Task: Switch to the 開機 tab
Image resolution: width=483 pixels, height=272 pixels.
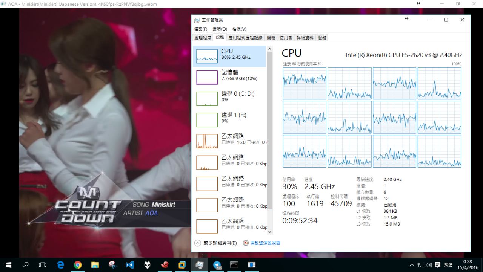Action: 271,38
